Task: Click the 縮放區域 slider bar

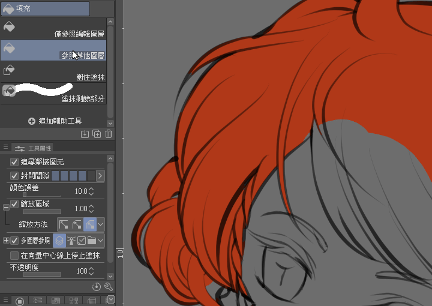Action: [42, 212]
